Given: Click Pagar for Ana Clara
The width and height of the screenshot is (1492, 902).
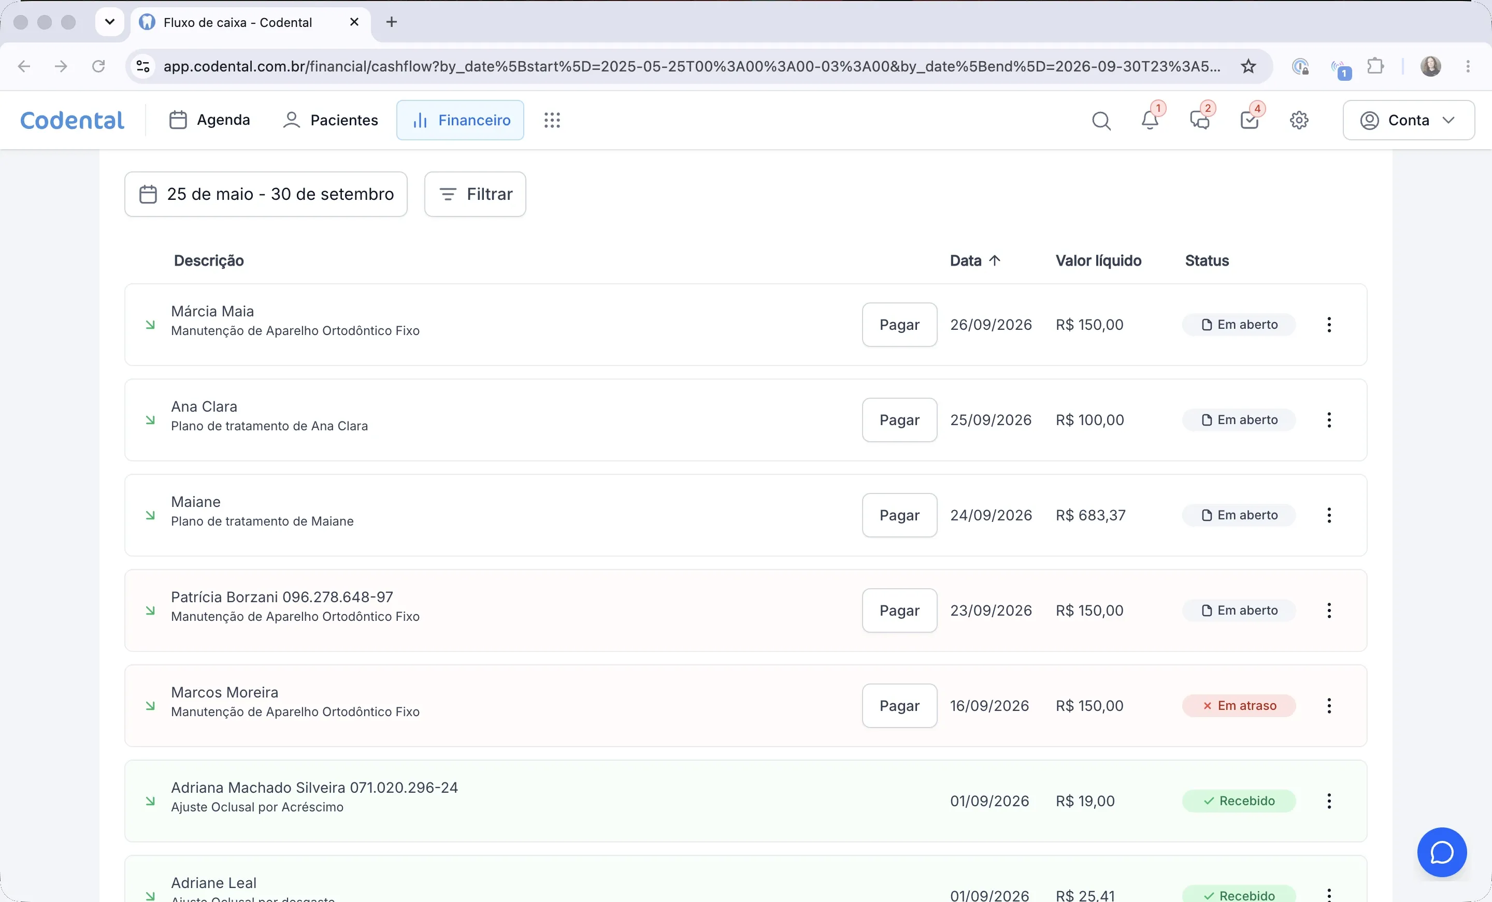Looking at the screenshot, I should (x=899, y=419).
